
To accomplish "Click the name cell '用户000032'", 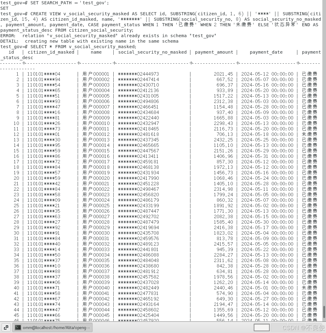I will pos(96,244).
